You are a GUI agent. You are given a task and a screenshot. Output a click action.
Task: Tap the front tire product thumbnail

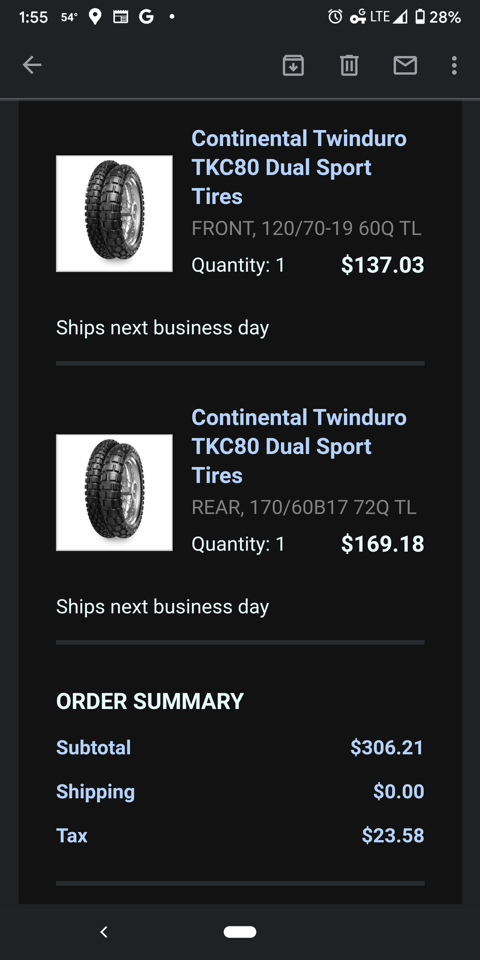coord(114,214)
